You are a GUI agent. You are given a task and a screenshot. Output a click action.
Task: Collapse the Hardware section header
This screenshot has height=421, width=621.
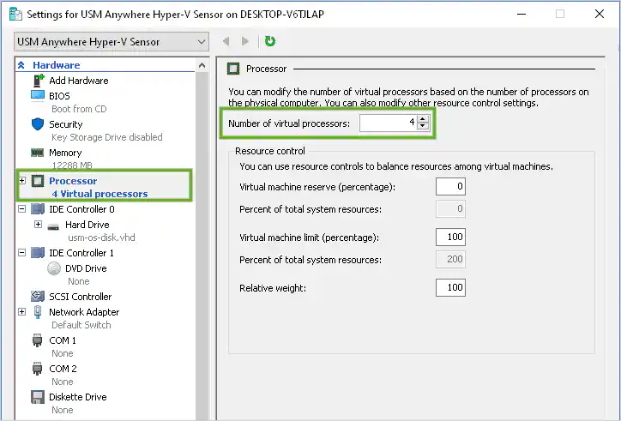click(21, 65)
